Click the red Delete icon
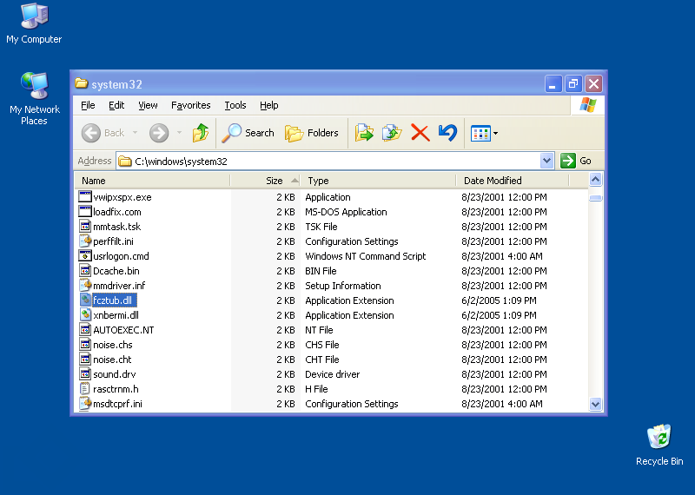The height and width of the screenshot is (495, 695). [420, 133]
